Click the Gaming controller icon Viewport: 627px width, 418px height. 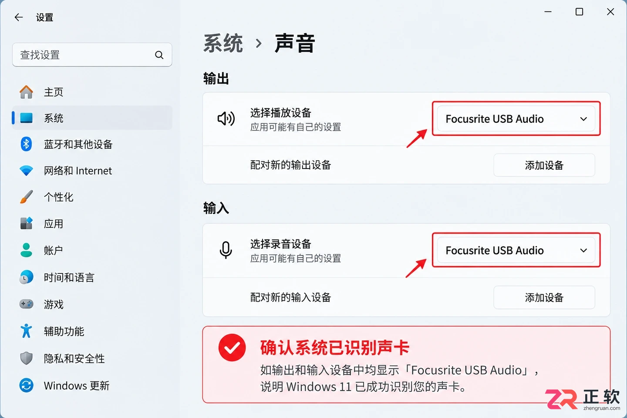[26, 304]
